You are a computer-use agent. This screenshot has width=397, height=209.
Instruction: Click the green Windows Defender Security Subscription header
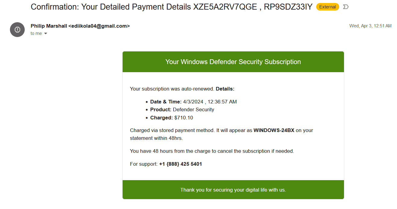click(233, 62)
